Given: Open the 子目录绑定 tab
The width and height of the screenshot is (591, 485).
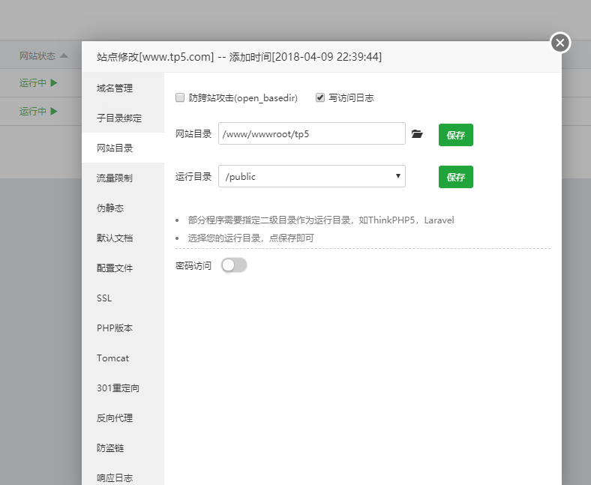Looking at the screenshot, I should pyautogui.click(x=119, y=118).
